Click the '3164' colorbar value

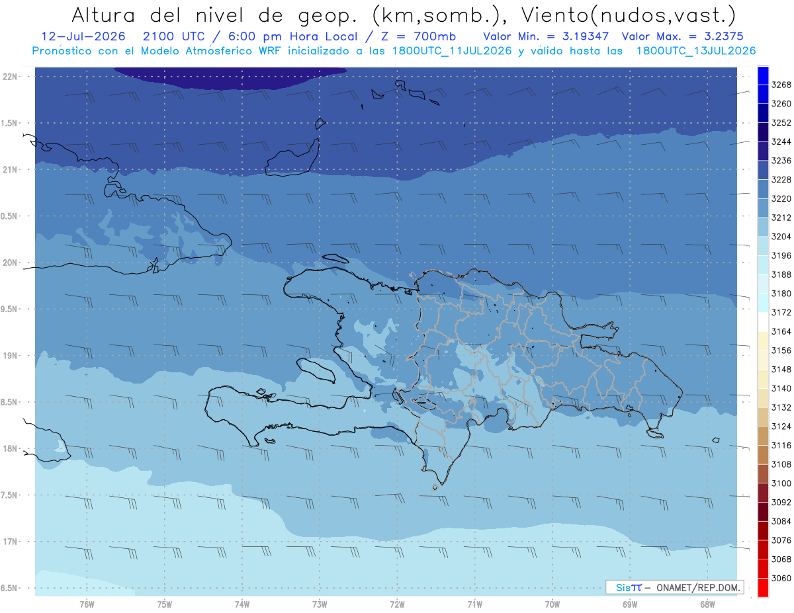tap(781, 331)
